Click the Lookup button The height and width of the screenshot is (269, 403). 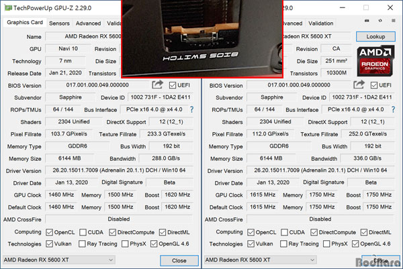click(375, 36)
